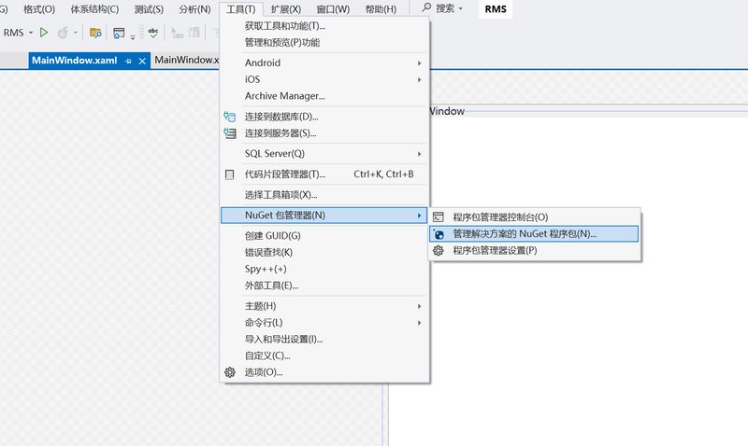
Task: Close the MainWindow.xaml tab
Action: click(142, 61)
